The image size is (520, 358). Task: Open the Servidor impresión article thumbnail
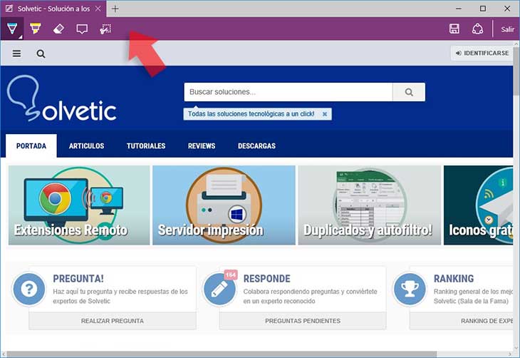click(224, 205)
